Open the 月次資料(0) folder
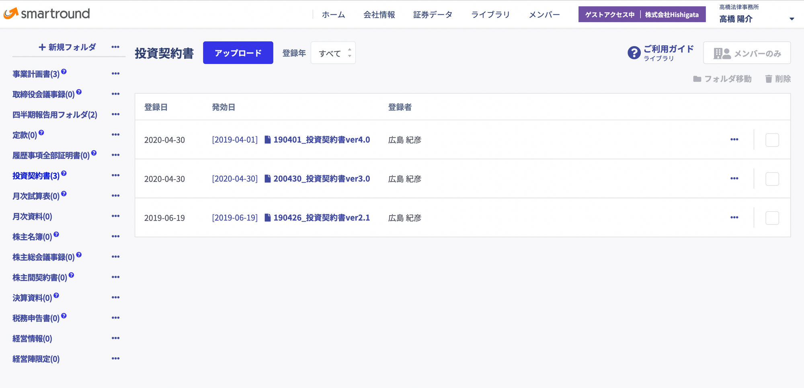This screenshot has height=388, width=804. tap(32, 216)
